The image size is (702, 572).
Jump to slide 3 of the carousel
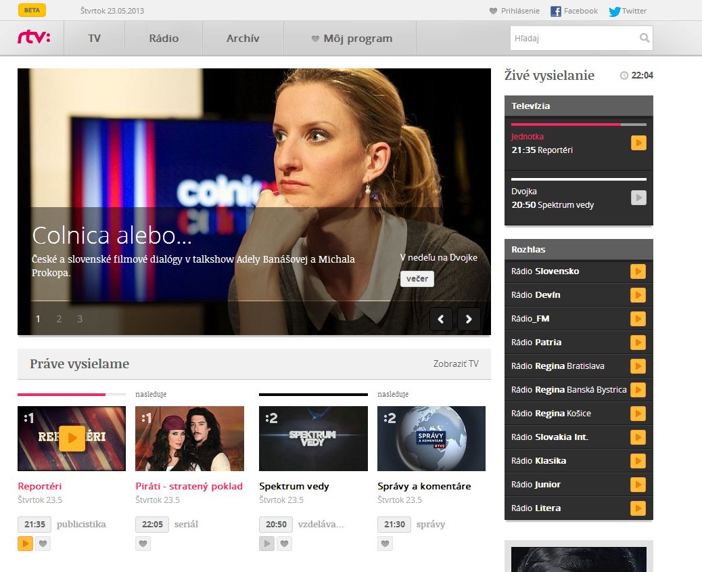click(x=79, y=318)
